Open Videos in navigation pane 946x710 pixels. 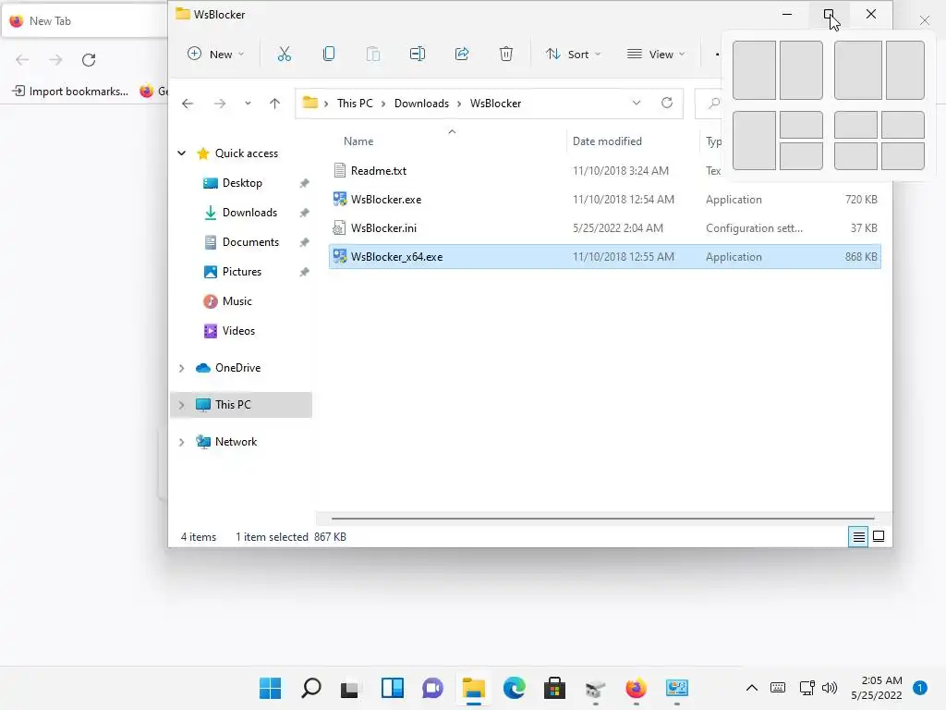[238, 331]
